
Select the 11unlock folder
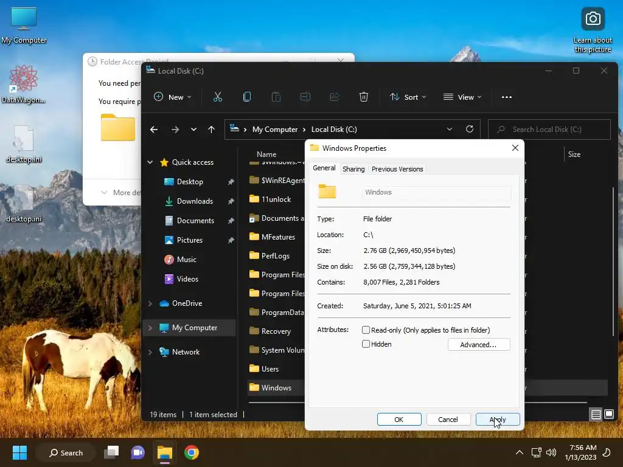pyautogui.click(x=276, y=199)
